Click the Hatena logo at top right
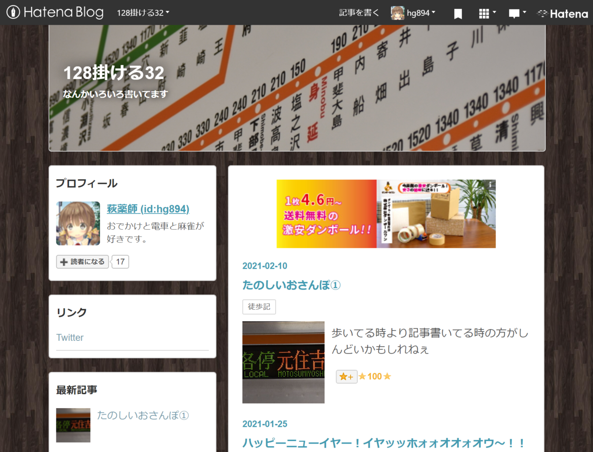This screenshot has width=593, height=452. pyautogui.click(x=563, y=13)
